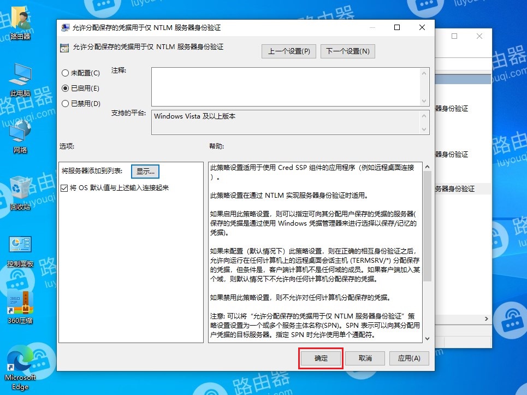Click the policy setting icon beside the heading
The image size is (527, 395).
tap(64, 48)
